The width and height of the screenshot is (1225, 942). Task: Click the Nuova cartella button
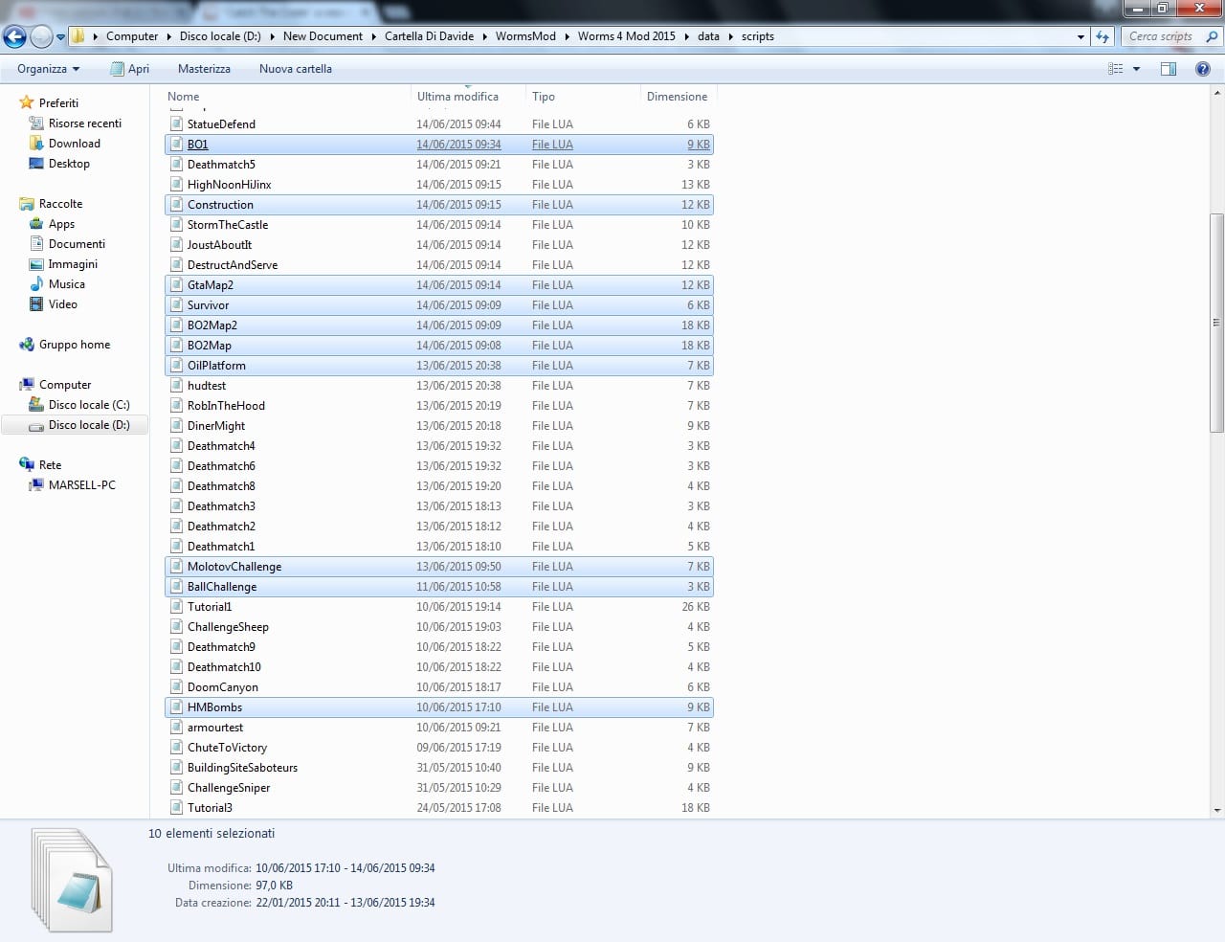[295, 69]
